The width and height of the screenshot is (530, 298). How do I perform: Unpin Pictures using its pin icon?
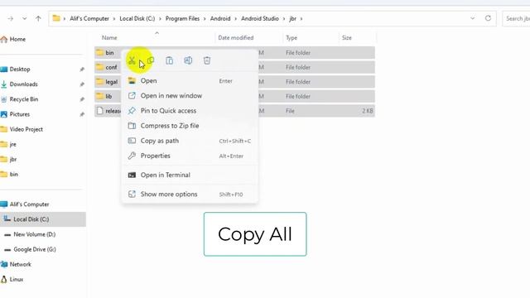82,114
